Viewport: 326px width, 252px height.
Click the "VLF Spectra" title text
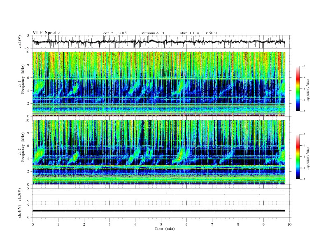tap(47, 33)
